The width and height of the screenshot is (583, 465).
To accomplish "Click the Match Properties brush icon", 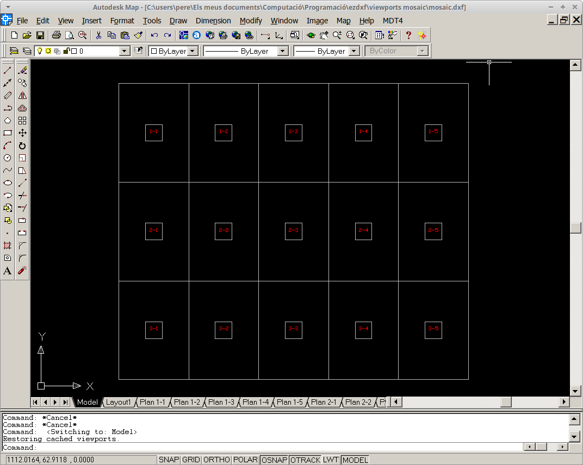I will pyautogui.click(x=138, y=35).
